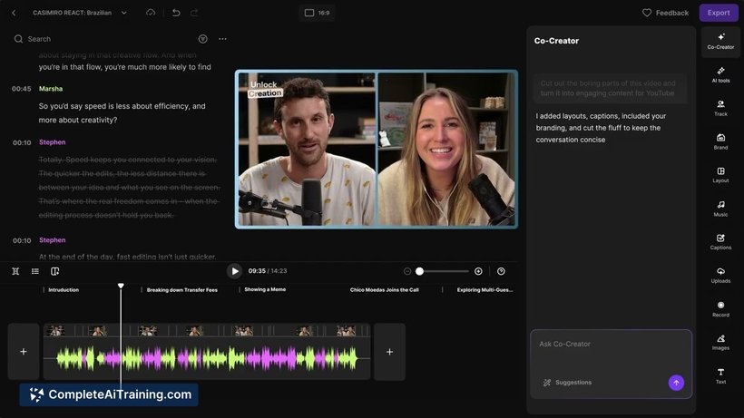Image resolution: width=744 pixels, height=418 pixels.
Task: Click the Record icon in sidebar
Action: 720,308
